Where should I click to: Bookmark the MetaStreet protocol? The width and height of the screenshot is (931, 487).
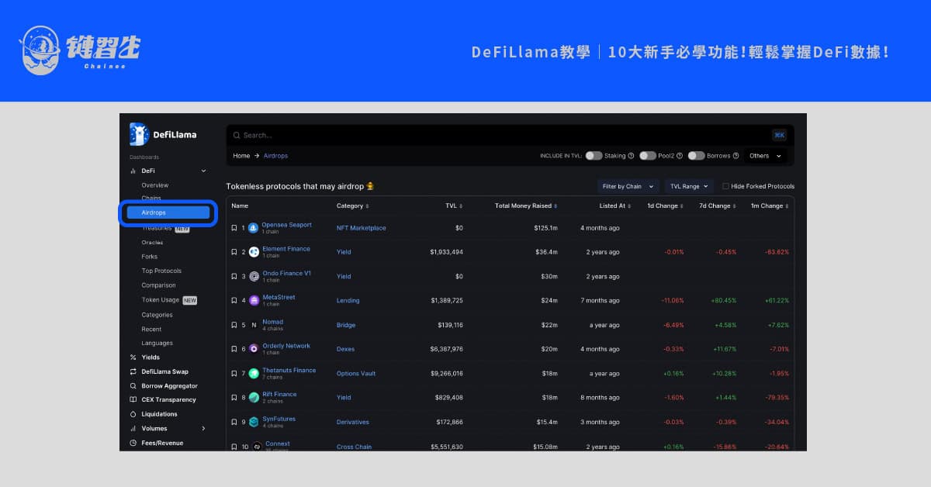(x=234, y=300)
